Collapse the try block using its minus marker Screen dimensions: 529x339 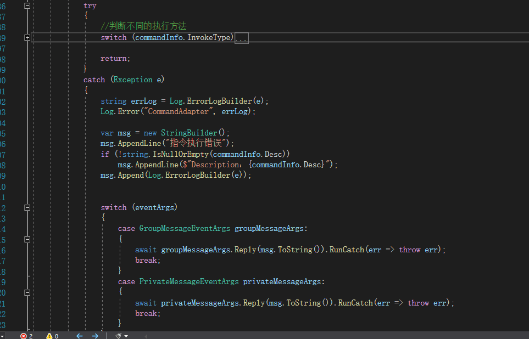click(26, 5)
